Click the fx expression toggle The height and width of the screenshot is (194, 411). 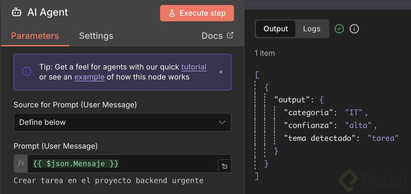(21, 163)
